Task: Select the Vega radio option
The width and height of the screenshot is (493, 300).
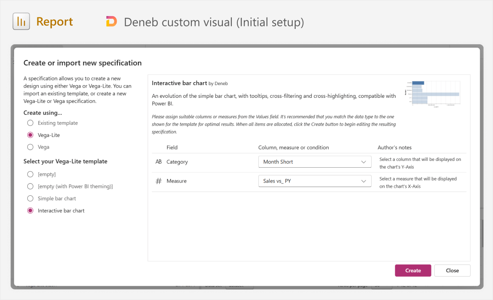Action: coord(30,147)
